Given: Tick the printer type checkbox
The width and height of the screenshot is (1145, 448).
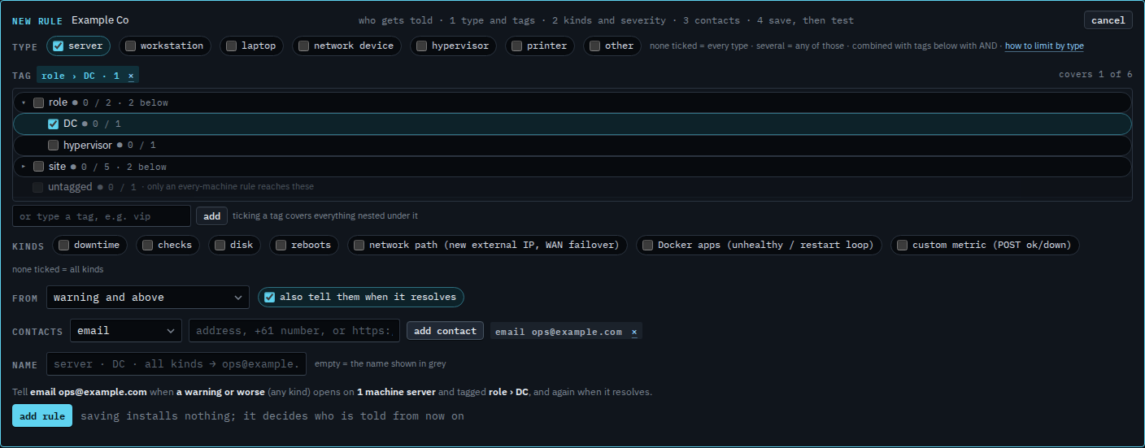Looking at the screenshot, I should [516, 46].
